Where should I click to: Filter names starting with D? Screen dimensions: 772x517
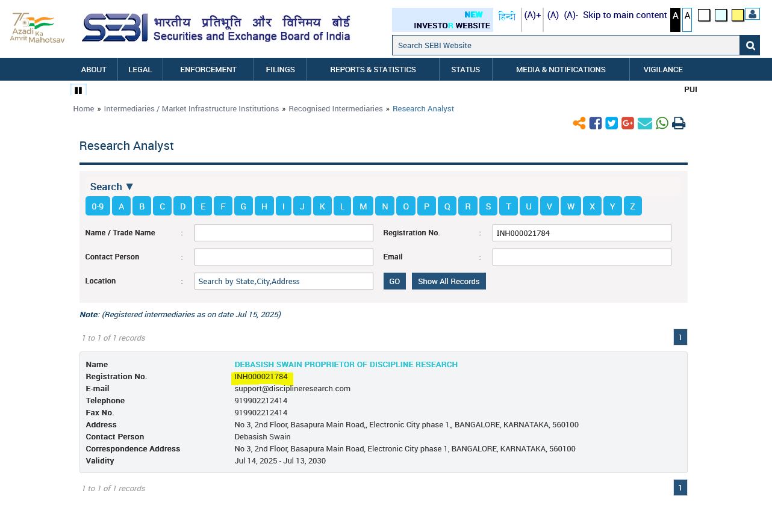point(182,206)
